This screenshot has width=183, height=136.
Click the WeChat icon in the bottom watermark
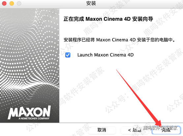(x=137, y=128)
